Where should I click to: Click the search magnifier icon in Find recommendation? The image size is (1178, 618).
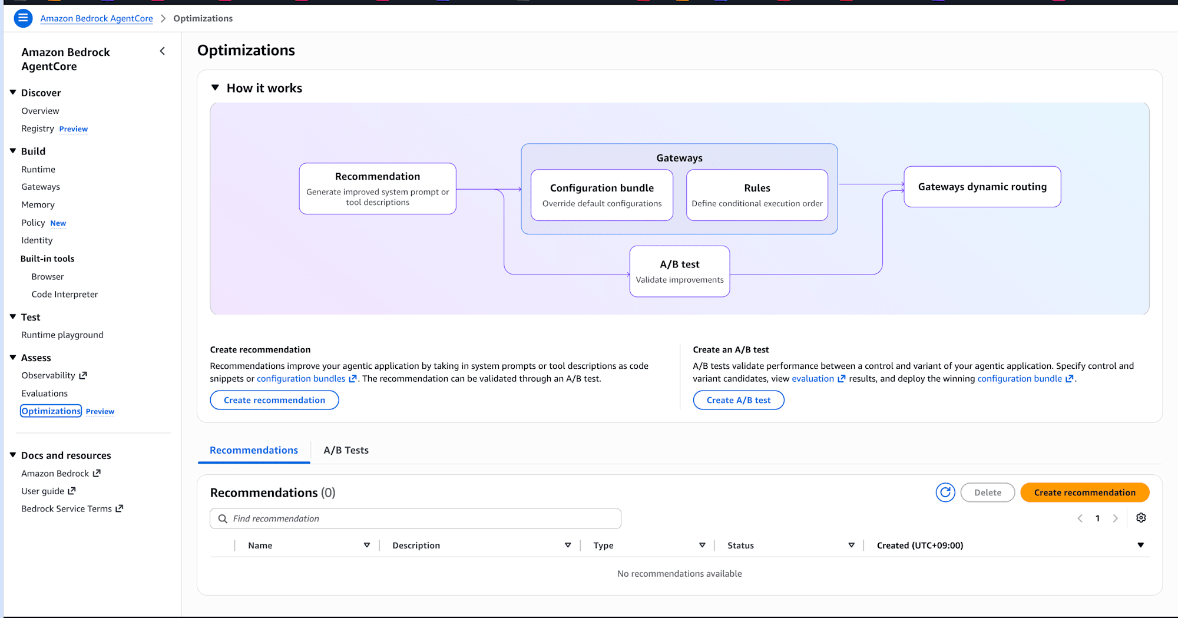(x=223, y=518)
